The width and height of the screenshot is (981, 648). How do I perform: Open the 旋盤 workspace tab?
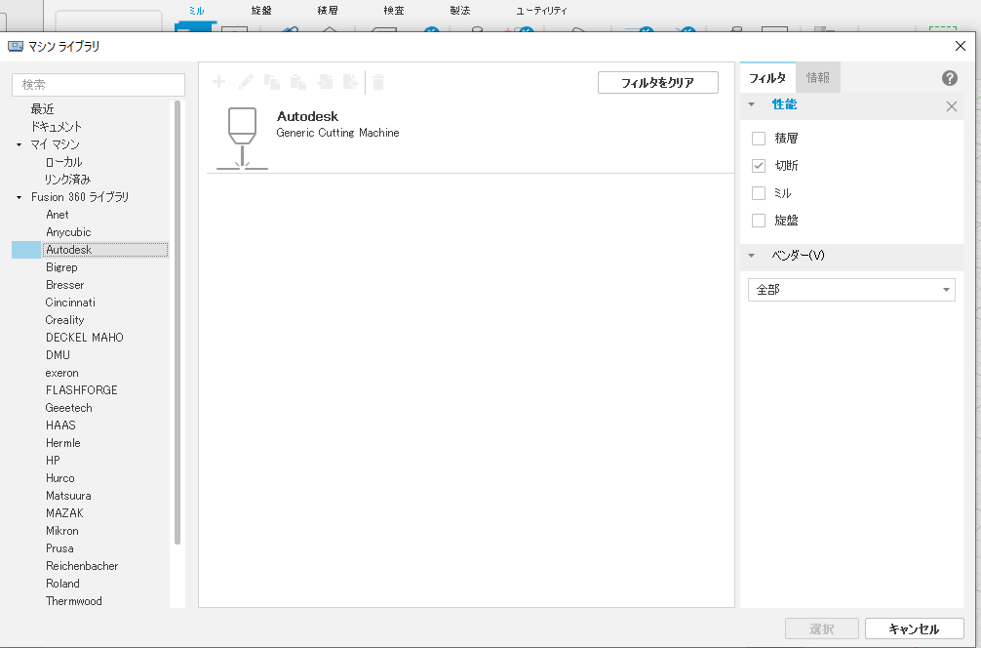coord(261,11)
